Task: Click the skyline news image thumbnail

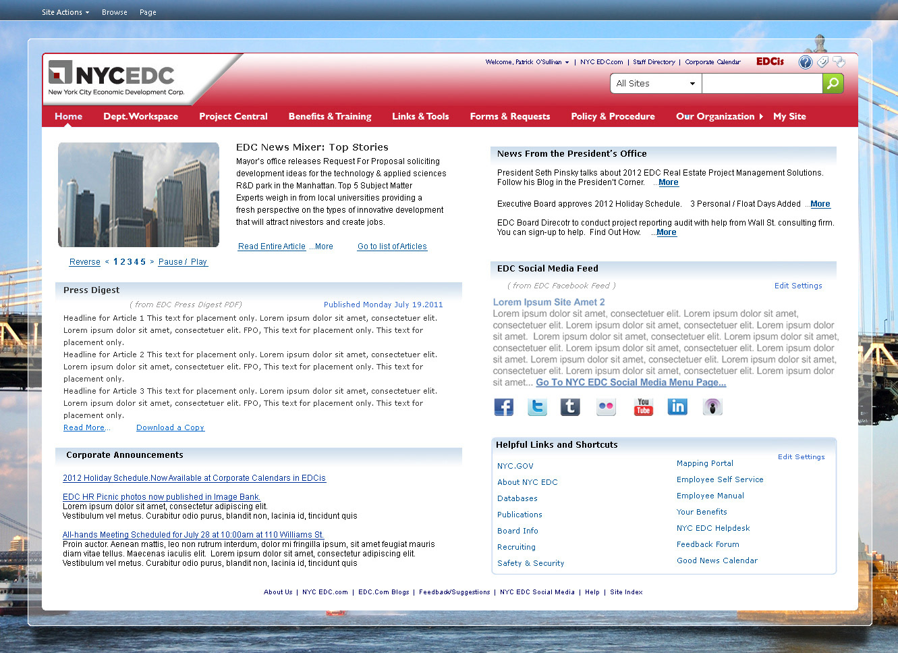Action: 138,194
